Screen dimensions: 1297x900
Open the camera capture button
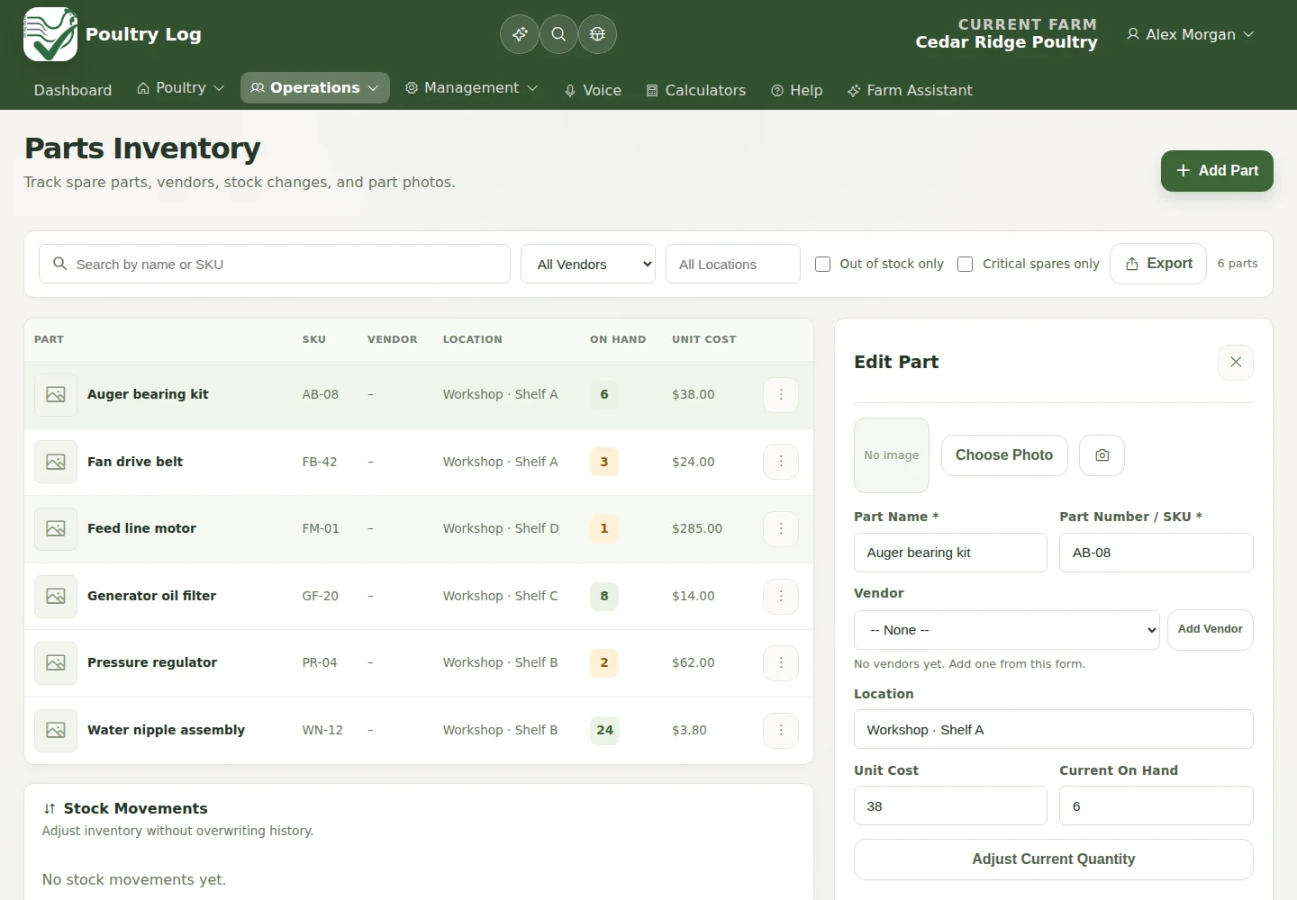point(1102,455)
